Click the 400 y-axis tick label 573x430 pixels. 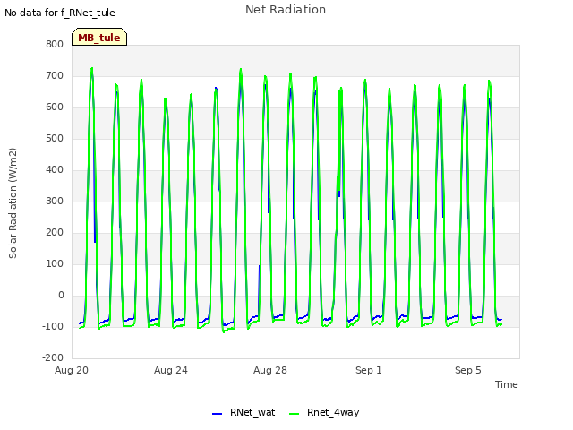pos(55,169)
